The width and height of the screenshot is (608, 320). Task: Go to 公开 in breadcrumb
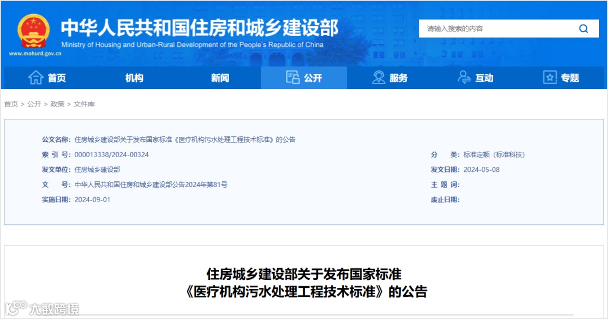[x=34, y=104]
